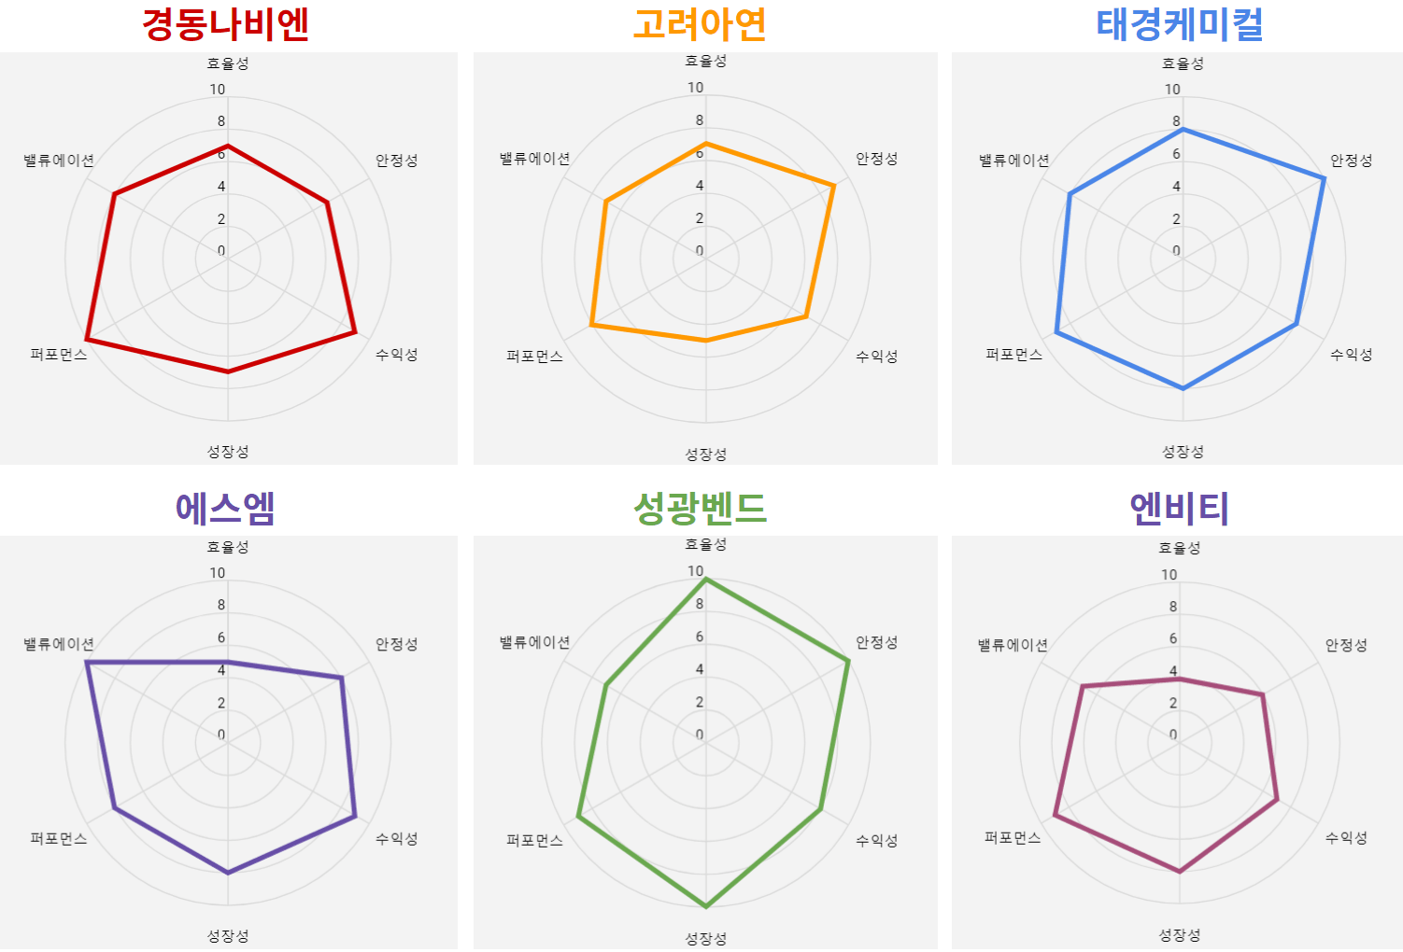Click 효율성 axis label in 태경케미컬 chart
The height and width of the screenshot is (952, 1403).
[1183, 63]
